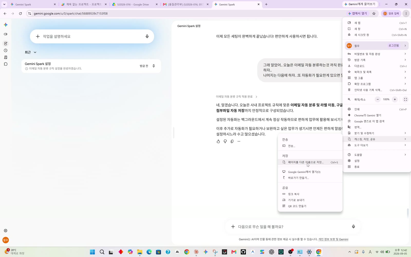Open Gemini Spark settings gear in sidebar
This screenshot has width=411, height=257.
pos(6,231)
